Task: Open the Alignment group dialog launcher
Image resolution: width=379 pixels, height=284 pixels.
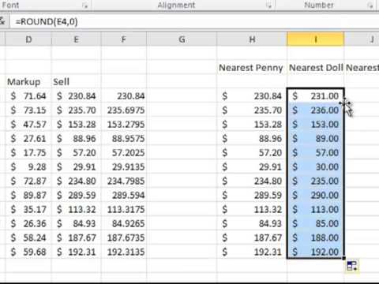Action: point(268,6)
